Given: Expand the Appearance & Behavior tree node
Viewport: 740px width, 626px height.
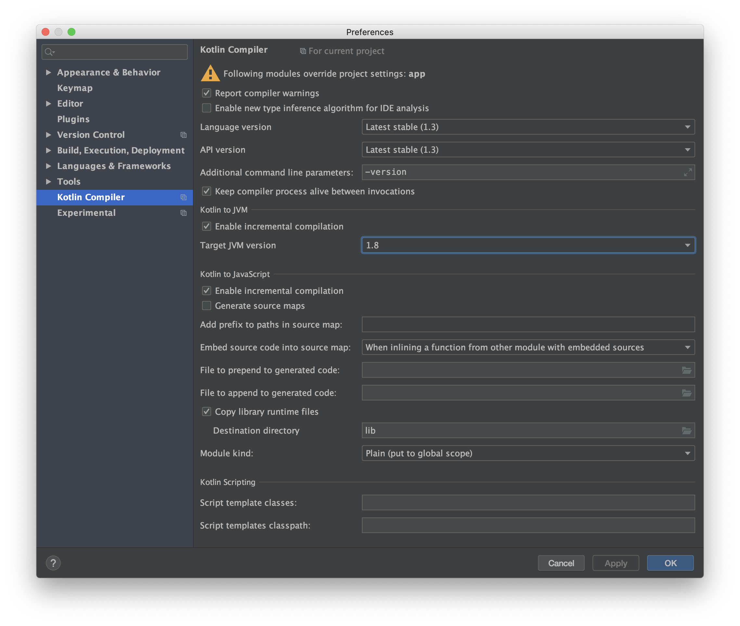Looking at the screenshot, I should point(49,72).
